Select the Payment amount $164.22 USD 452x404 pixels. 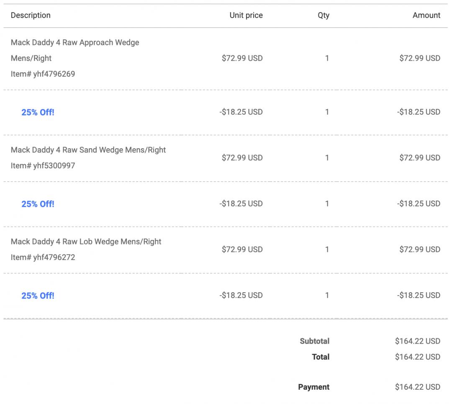click(x=417, y=387)
